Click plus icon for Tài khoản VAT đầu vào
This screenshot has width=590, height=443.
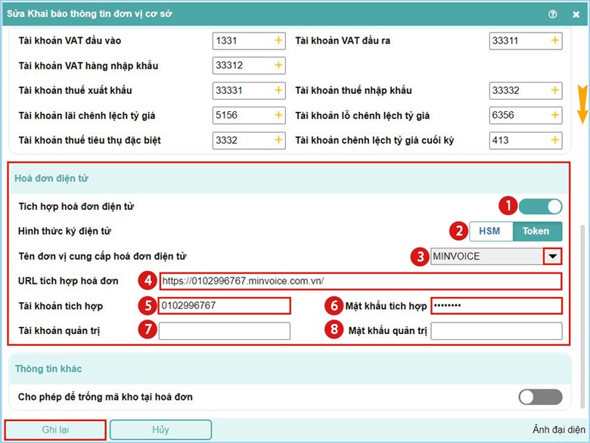click(278, 41)
